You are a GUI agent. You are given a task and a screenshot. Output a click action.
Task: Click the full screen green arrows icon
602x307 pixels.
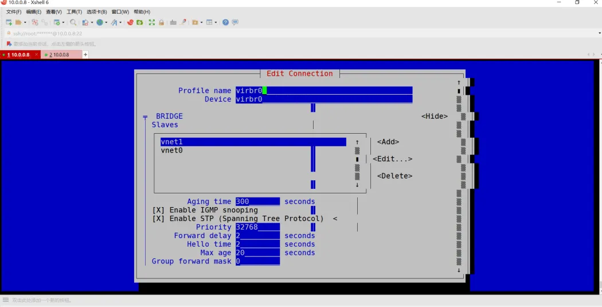[x=152, y=22]
